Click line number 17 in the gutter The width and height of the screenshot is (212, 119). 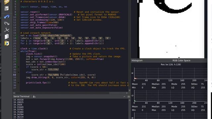coord(15,36)
